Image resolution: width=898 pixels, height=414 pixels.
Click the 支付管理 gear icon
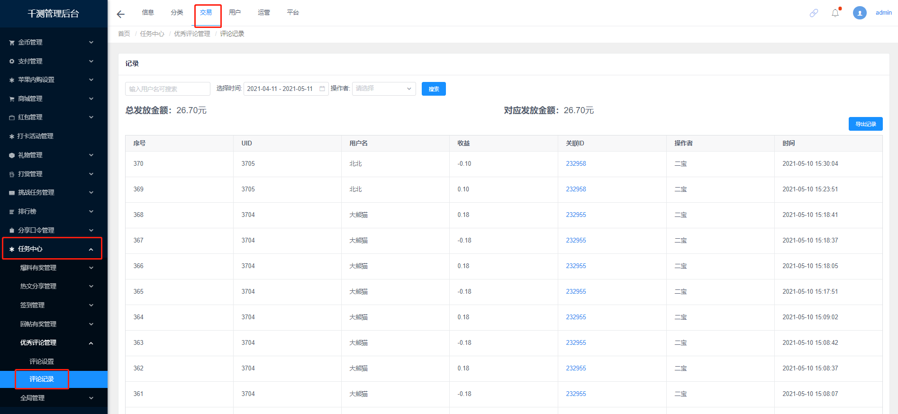(12, 61)
